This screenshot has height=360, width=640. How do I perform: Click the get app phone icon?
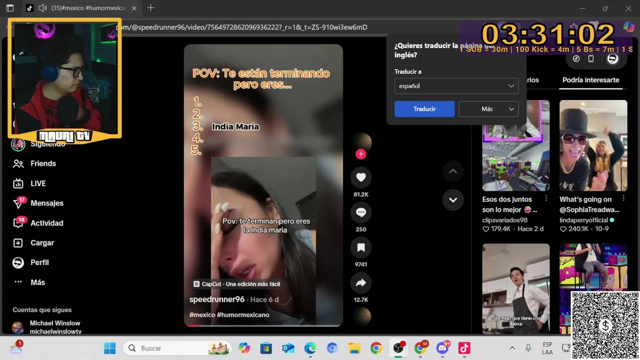pyautogui.click(x=591, y=58)
